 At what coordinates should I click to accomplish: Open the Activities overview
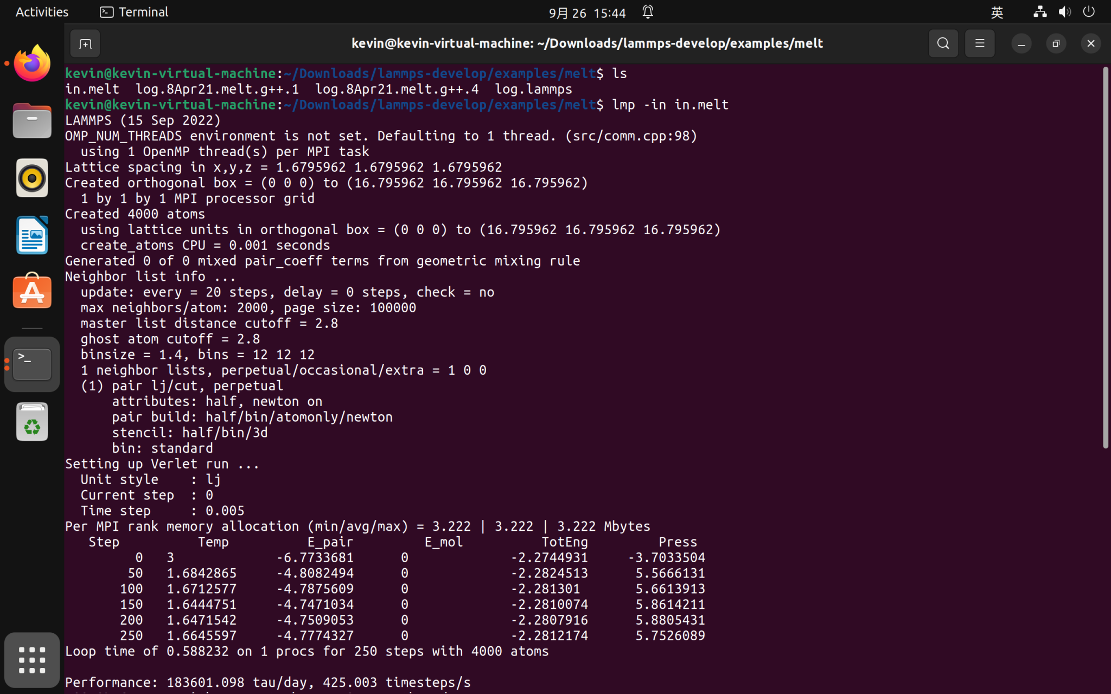42,12
